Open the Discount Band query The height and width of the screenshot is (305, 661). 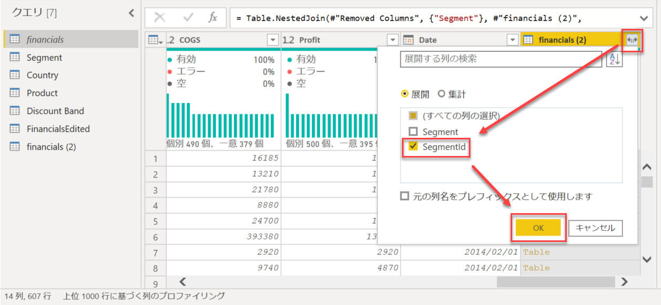[x=55, y=111]
